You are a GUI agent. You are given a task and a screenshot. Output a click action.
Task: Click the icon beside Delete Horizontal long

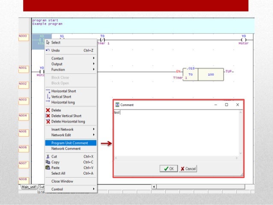pyautogui.click(x=48, y=122)
